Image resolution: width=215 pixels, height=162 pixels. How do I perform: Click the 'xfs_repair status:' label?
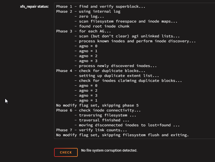[34, 6]
